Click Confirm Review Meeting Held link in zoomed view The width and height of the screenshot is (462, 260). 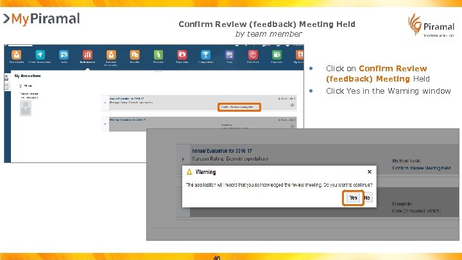pos(422,168)
